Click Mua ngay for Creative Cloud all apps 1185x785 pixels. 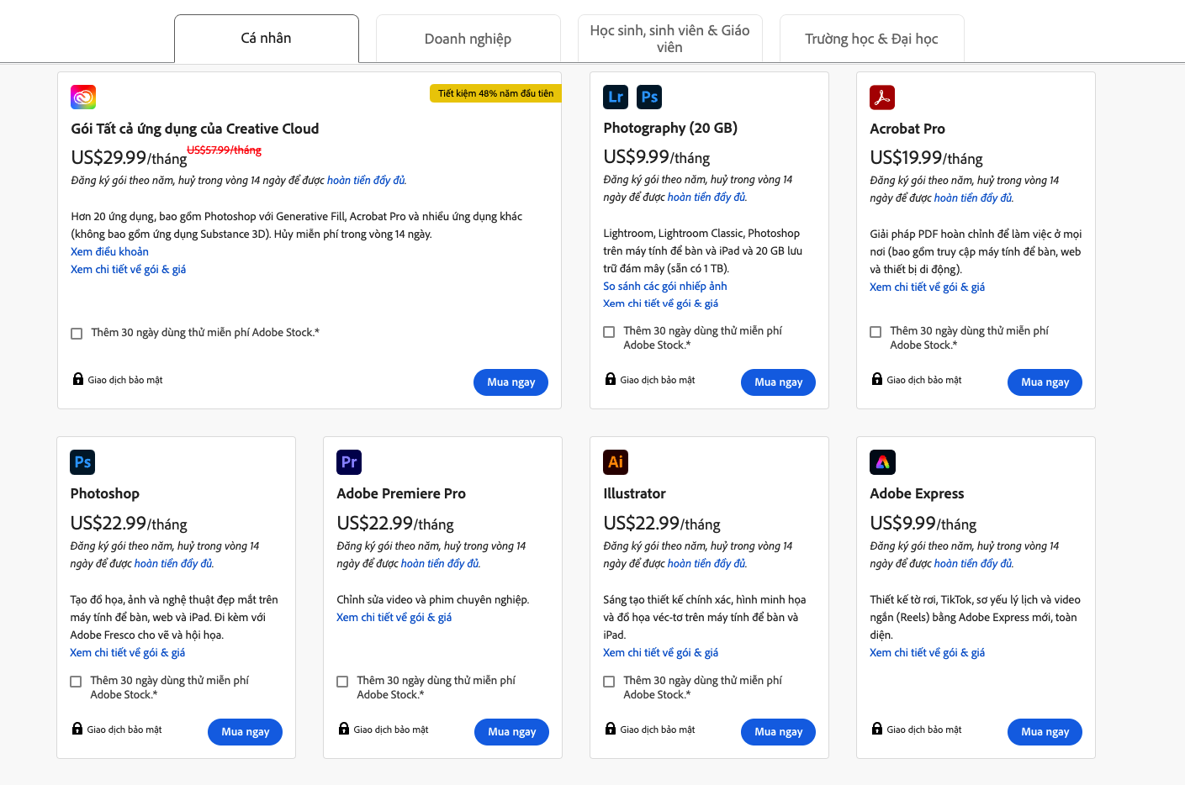pyautogui.click(x=511, y=382)
